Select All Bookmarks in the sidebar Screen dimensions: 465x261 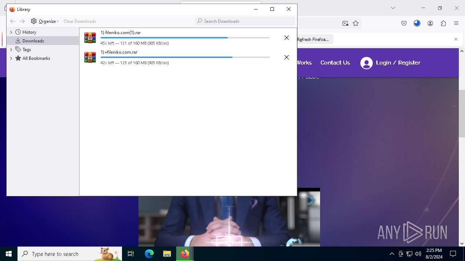pos(36,58)
